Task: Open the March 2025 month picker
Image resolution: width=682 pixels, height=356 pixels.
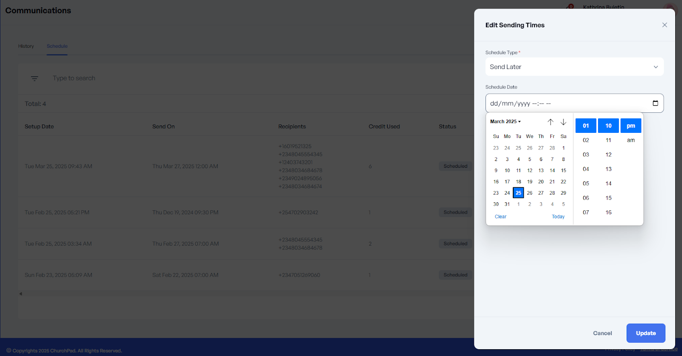Action: coord(505,122)
